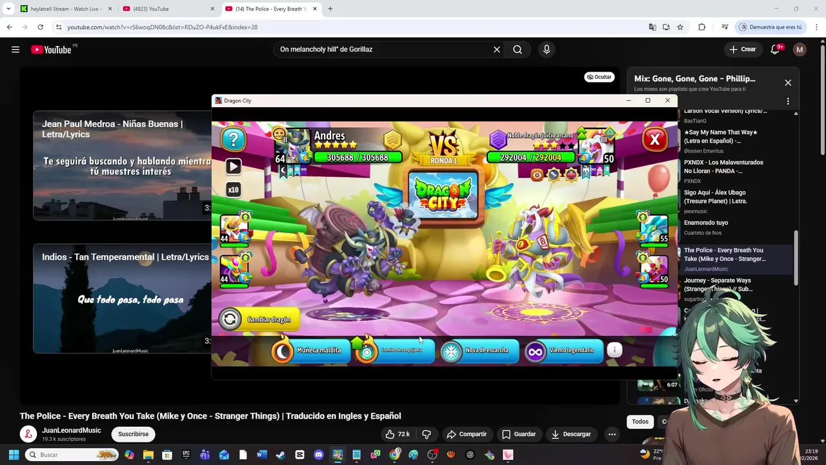Clear the search text with the X
This screenshot has width=826, height=465.
(x=497, y=49)
